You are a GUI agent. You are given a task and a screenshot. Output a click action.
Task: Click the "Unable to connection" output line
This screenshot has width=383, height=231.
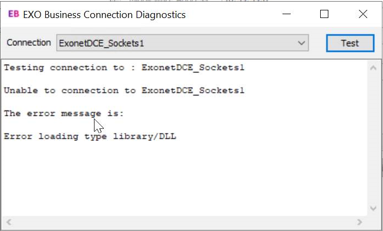(x=124, y=91)
